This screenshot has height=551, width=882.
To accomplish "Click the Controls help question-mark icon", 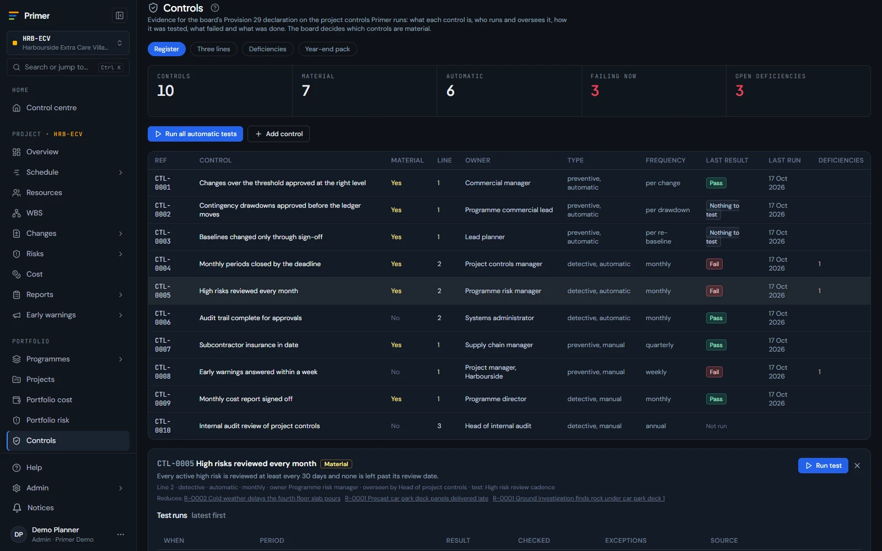I will point(215,8).
